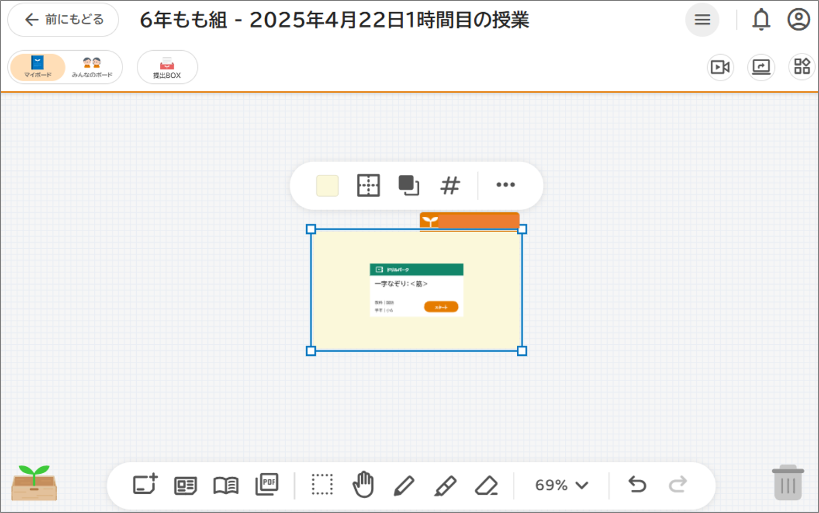
Task: Click the bottom-left card resize handle
Action: (311, 351)
